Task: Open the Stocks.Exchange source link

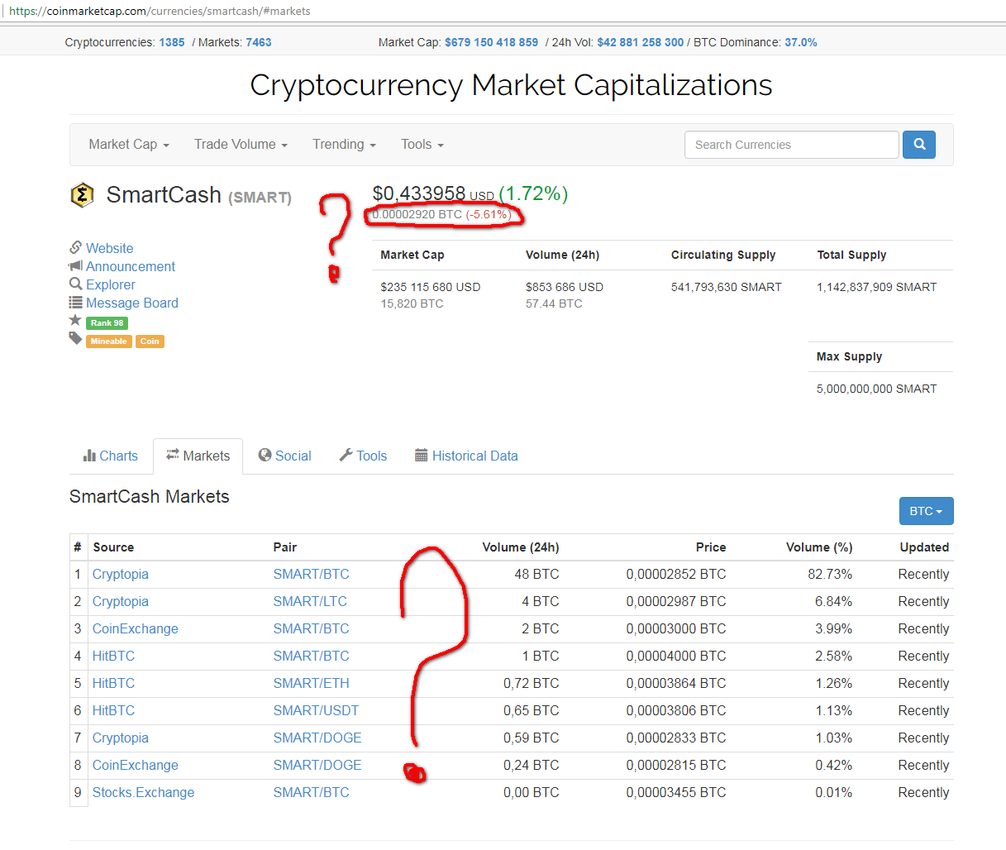Action: [144, 792]
